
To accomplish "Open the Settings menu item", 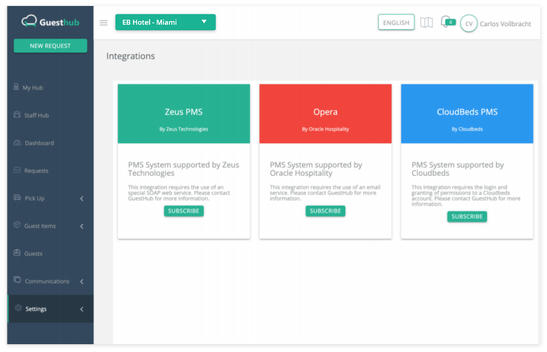I will point(50,309).
